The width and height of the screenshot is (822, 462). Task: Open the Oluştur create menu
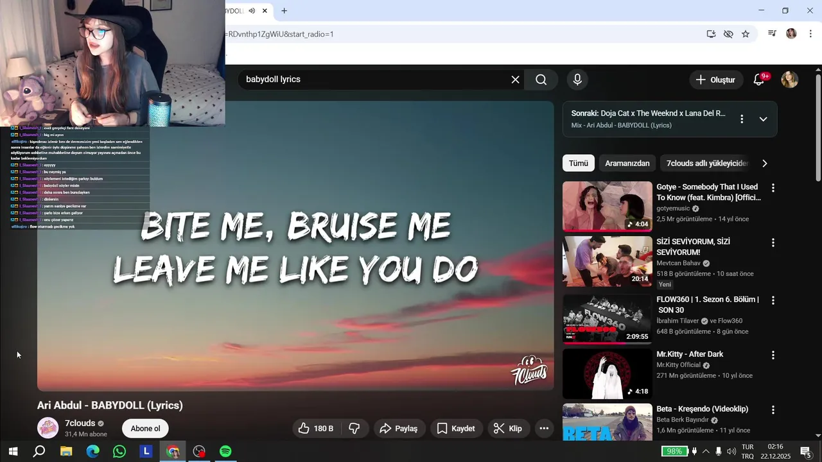(715, 80)
